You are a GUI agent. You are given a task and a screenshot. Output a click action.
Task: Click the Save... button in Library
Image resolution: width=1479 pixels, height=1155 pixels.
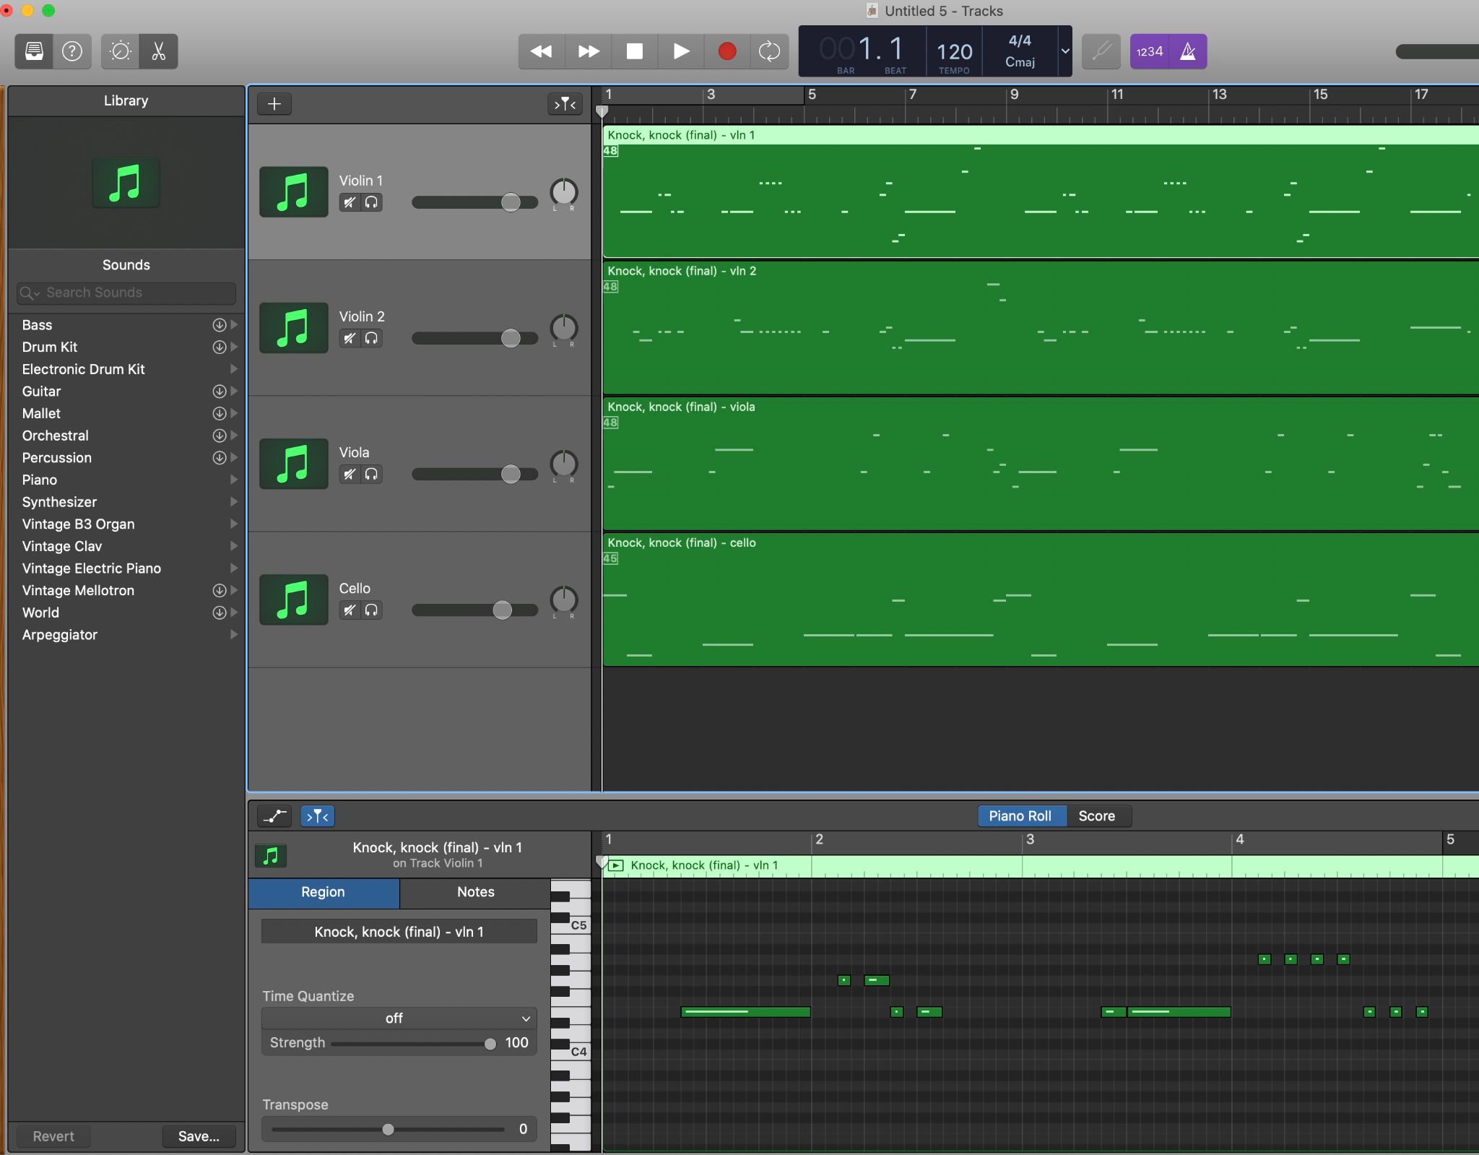pyautogui.click(x=199, y=1136)
